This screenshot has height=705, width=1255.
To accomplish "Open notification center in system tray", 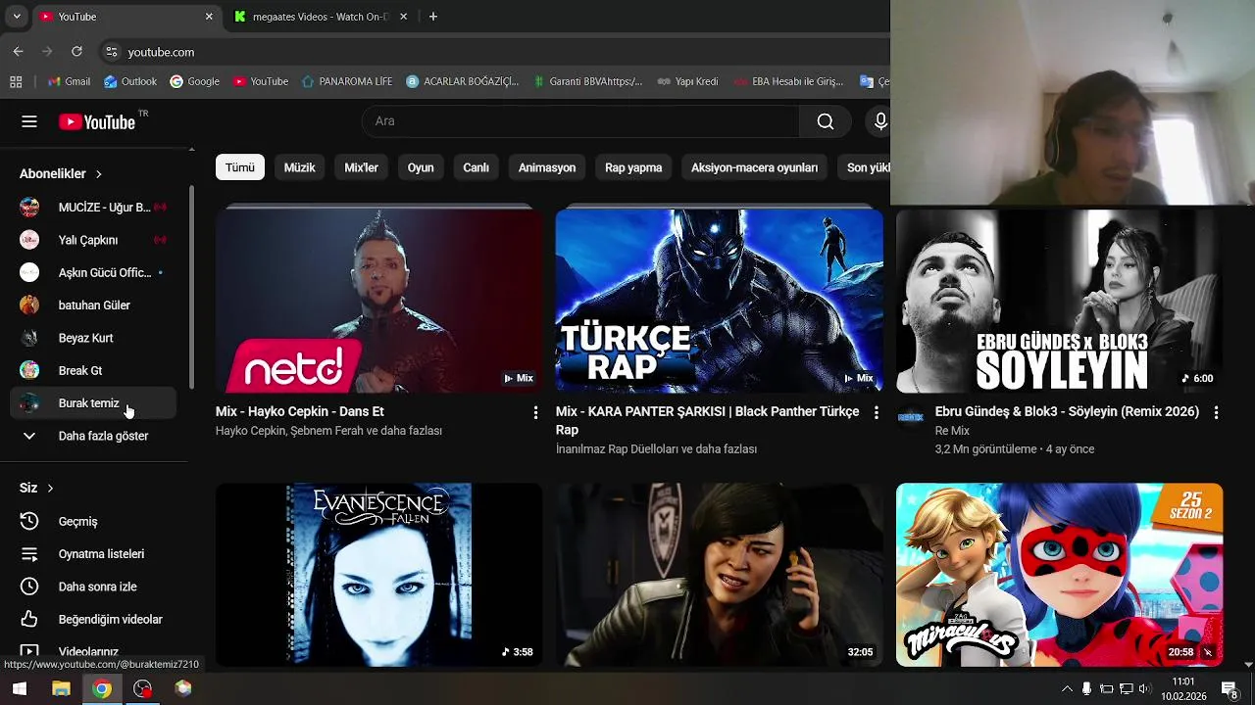I will pos(1229,688).
